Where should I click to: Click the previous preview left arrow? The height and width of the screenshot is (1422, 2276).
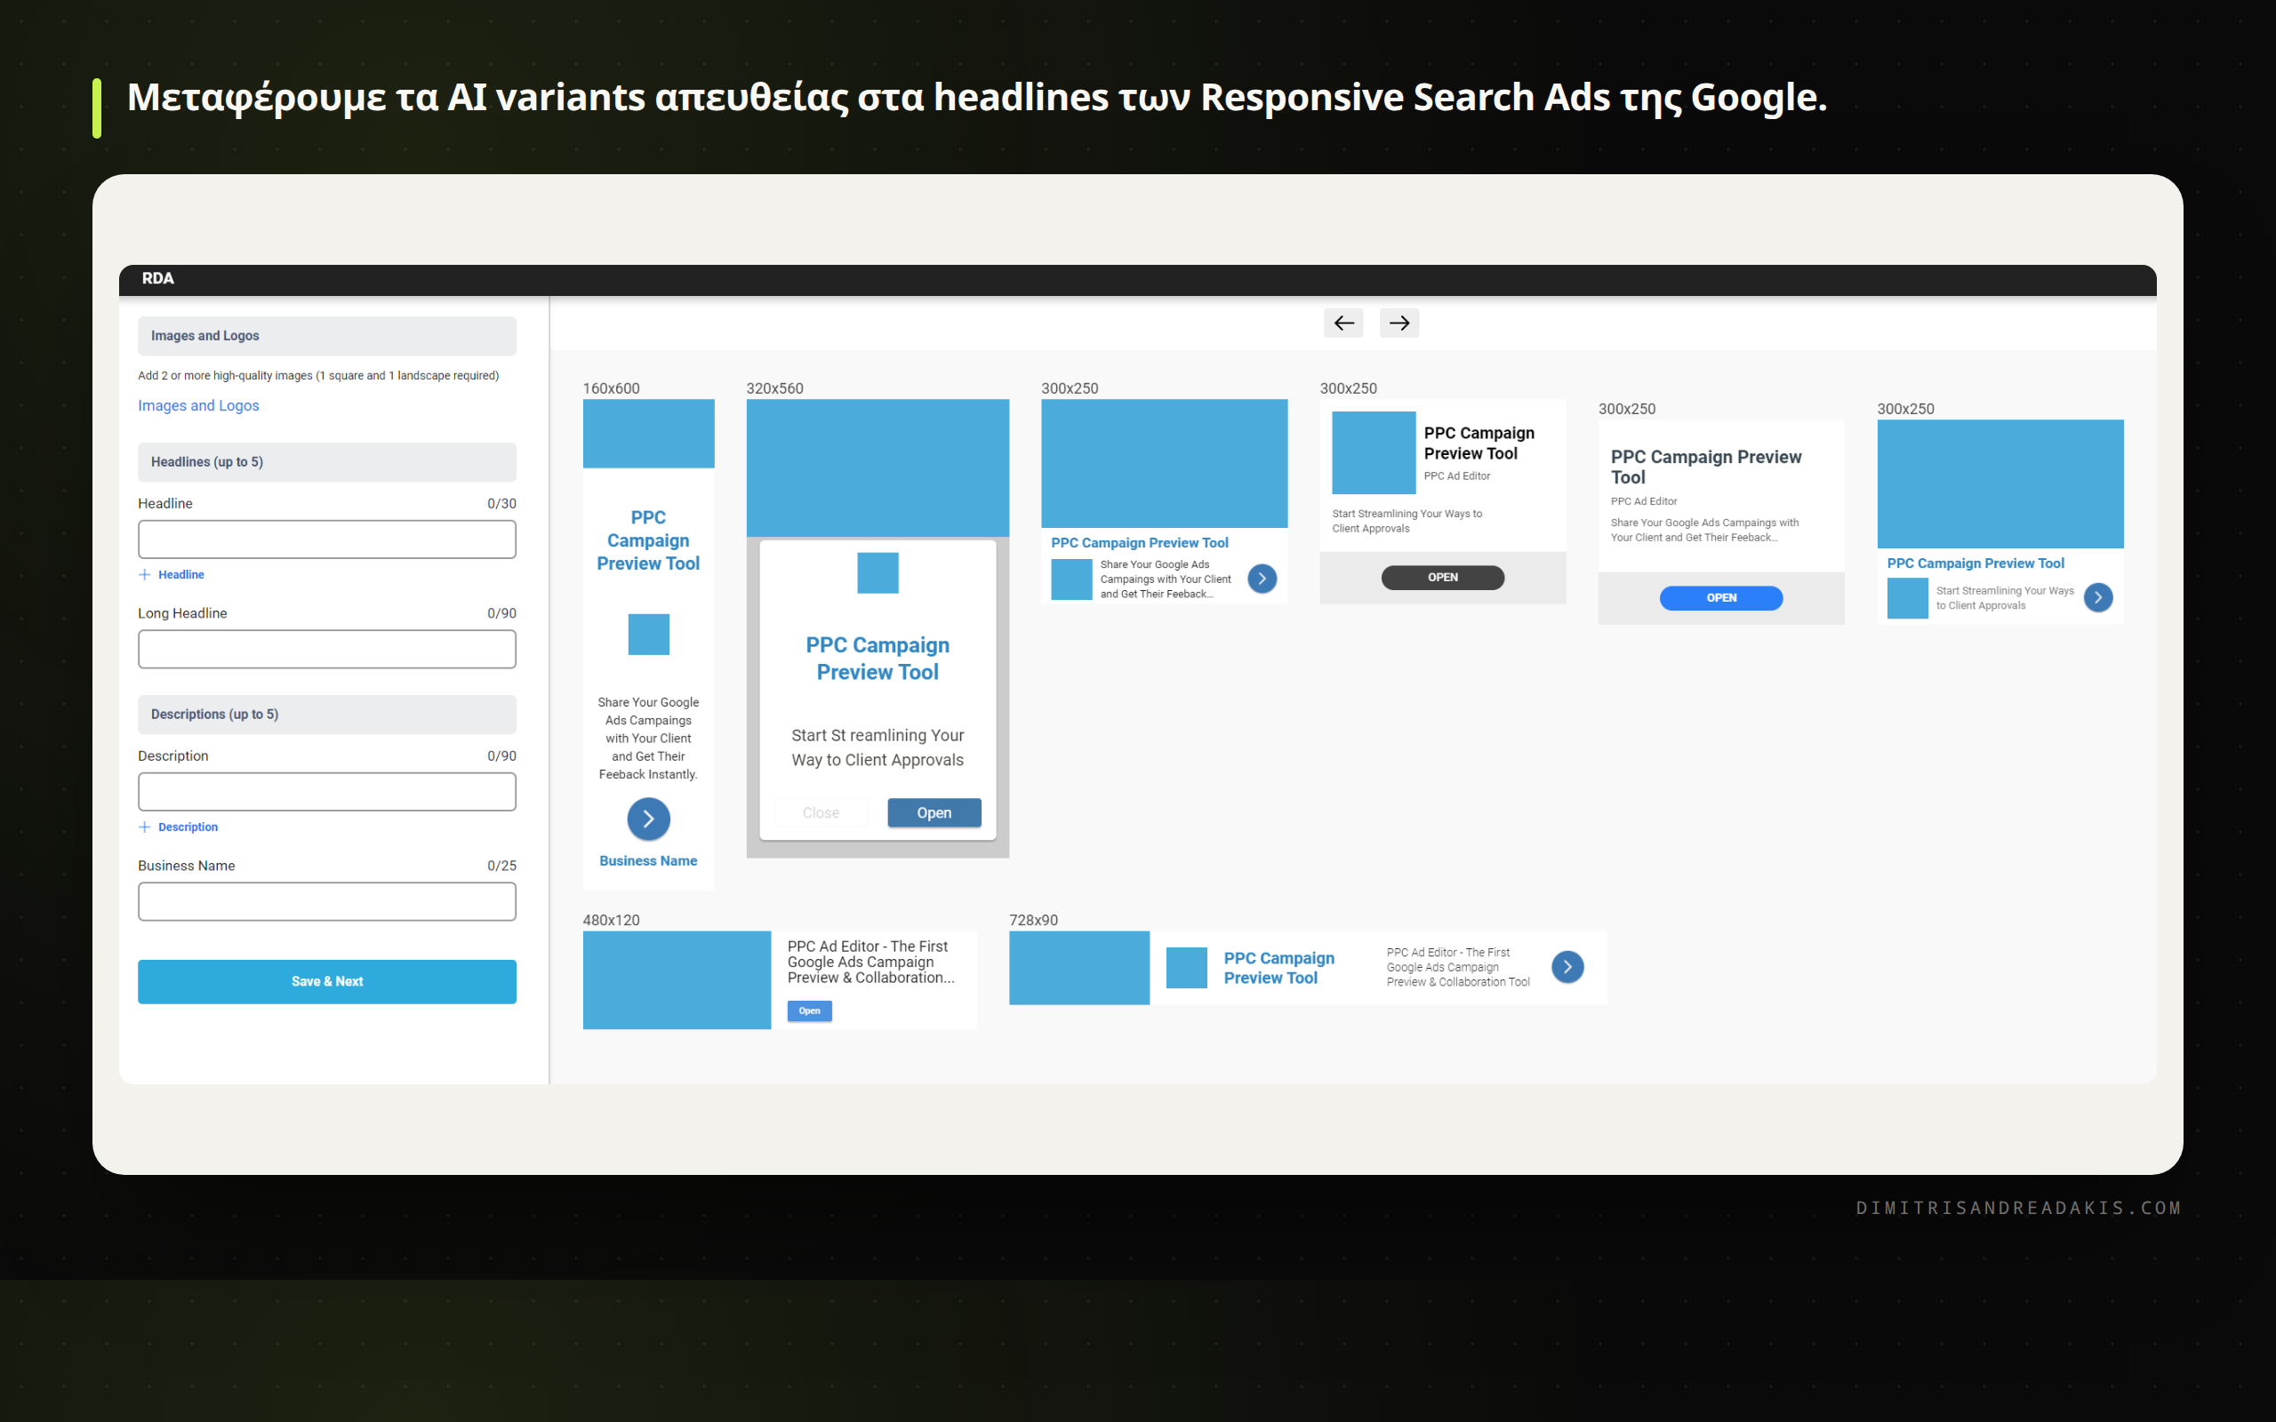coord(1343,323)
